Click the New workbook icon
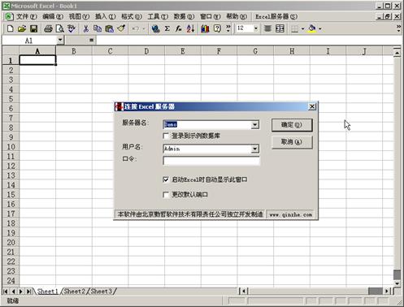The width and height of the screenshot is (404, 307). (x=10, y=28)
